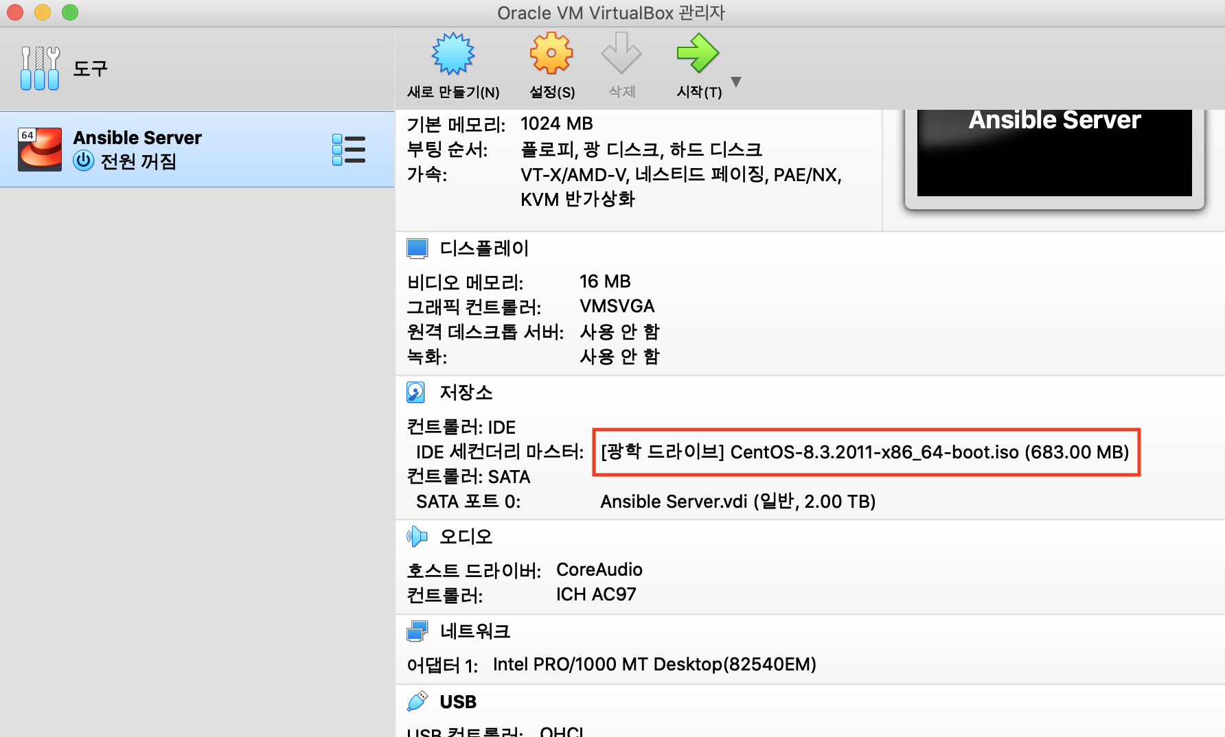The width and height of the screenshot is (1225, 737).
Task: Click the Red Hat OS icon of Ansible Server
Action: click(40, 149)
